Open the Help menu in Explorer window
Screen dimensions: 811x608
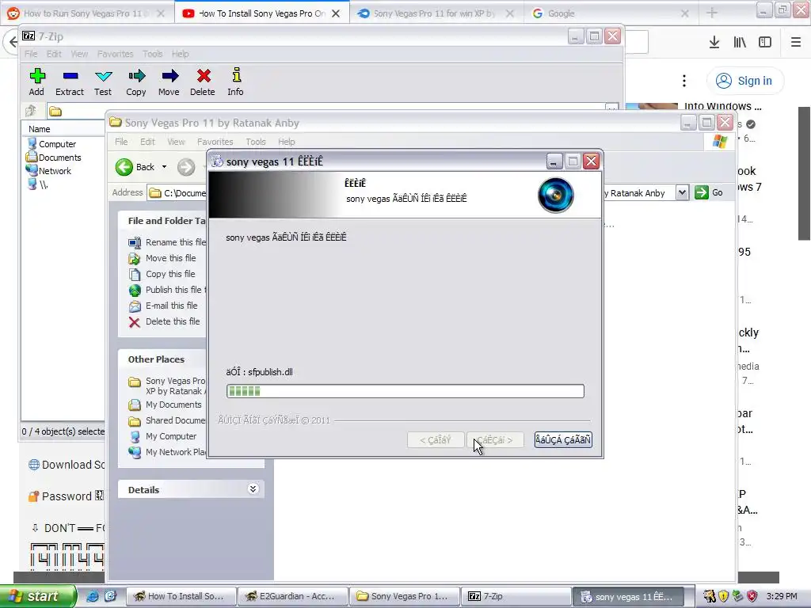click(x=286, y=142)
